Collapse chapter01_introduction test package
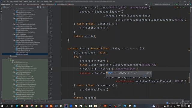 click(13, 64)
